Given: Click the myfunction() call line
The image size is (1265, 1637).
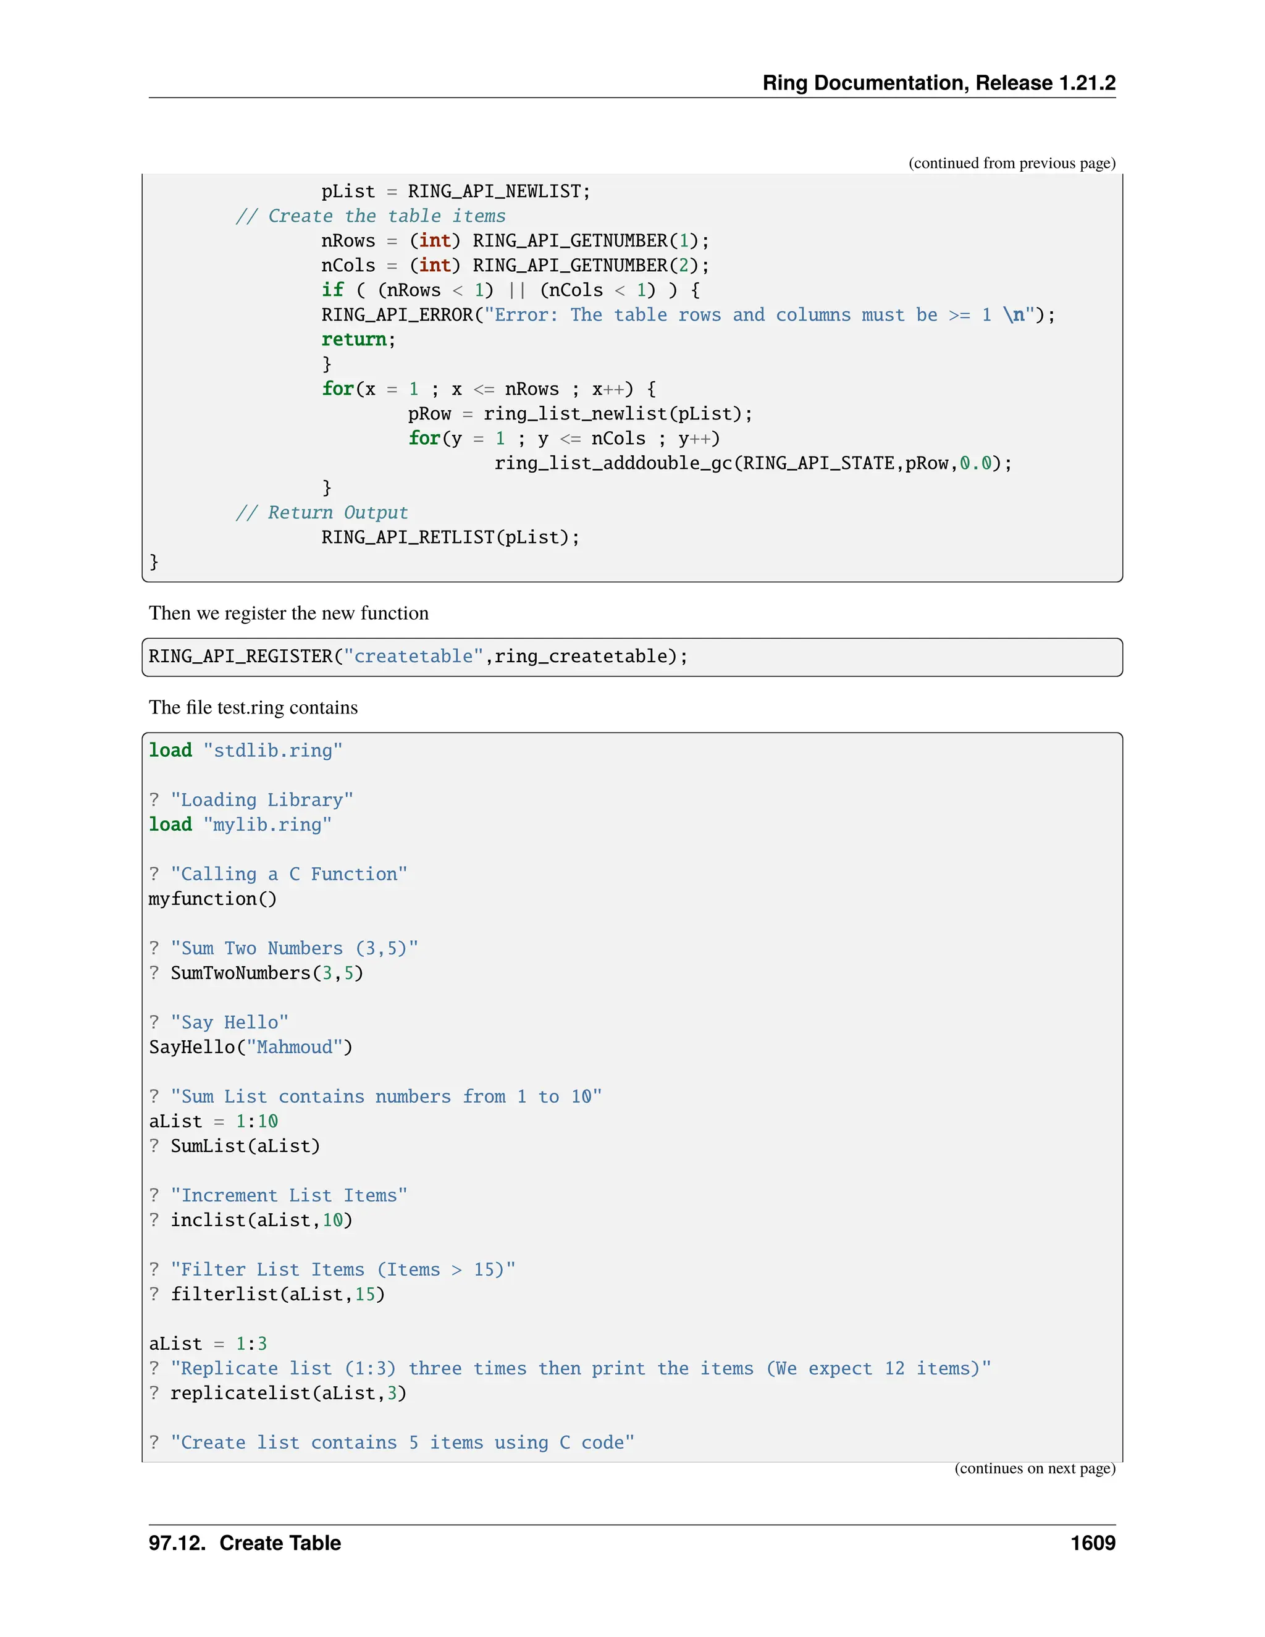Looking at the screenshot, I should (213, 899).
